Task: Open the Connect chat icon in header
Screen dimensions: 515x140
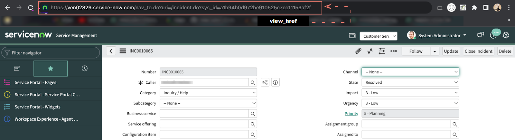Action: click(481, 35)
